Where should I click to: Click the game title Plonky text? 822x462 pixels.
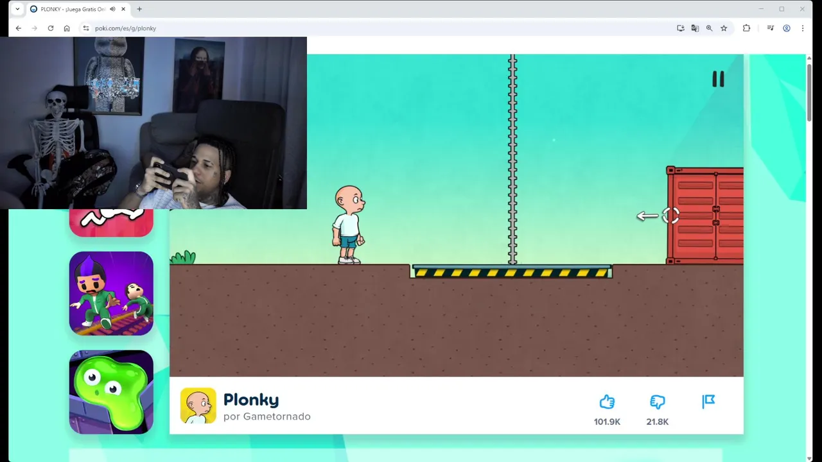tap(251, 400)
